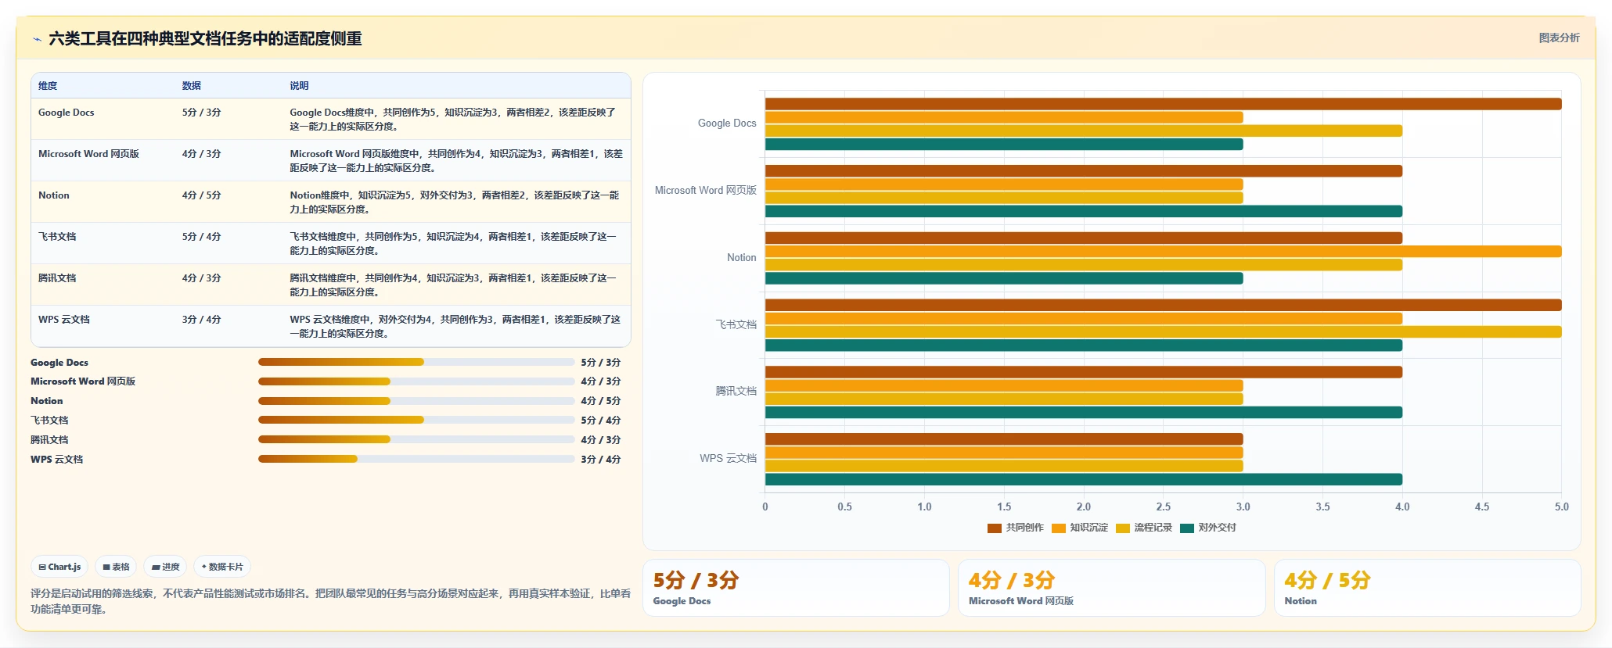Viewport: 1612px width, 648px height.
Task: Open the Notion 4分 / 5分 stat card
Action: (x=1427, y=588)
